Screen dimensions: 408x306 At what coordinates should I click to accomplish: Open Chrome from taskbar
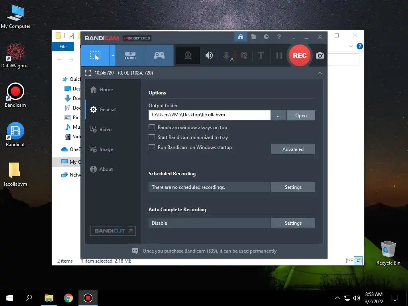(68, 298)
